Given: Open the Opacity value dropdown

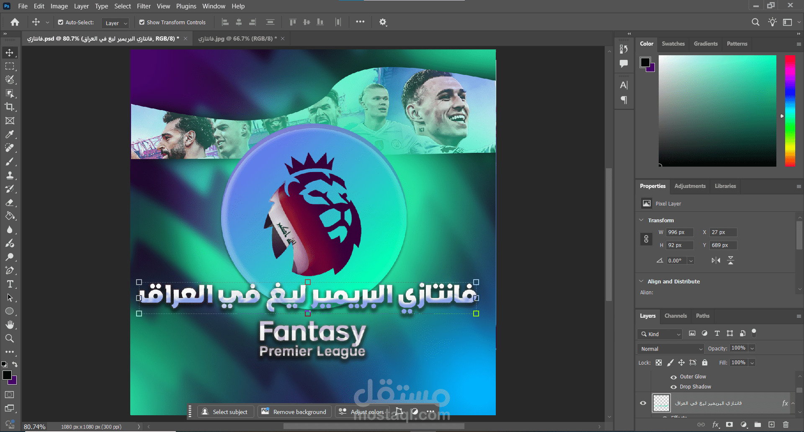Looking at the screenshot, I should pyautogui.click(x=752, y=348).
